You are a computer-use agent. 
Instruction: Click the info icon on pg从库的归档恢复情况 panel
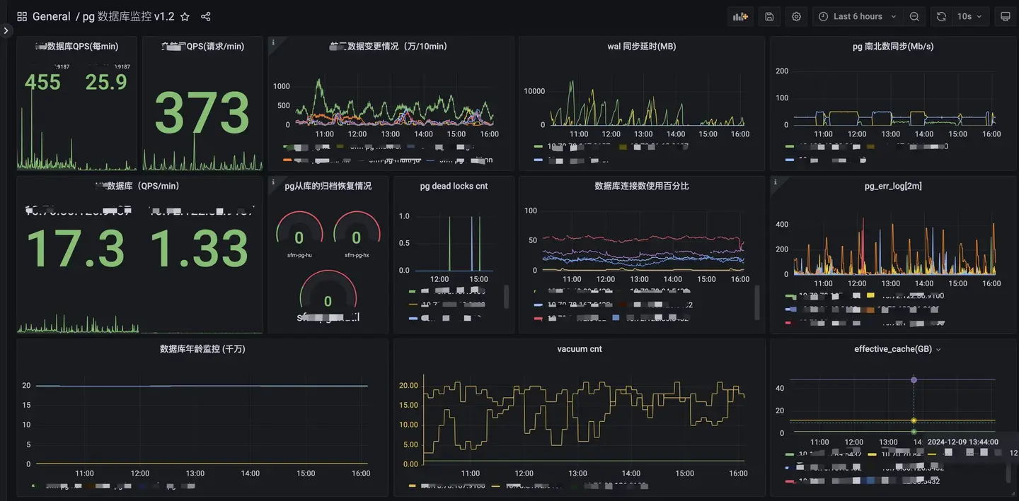[x=273, y=181]
